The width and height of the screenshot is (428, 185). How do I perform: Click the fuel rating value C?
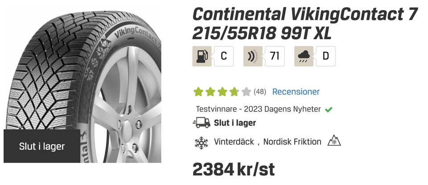[224, 56]
